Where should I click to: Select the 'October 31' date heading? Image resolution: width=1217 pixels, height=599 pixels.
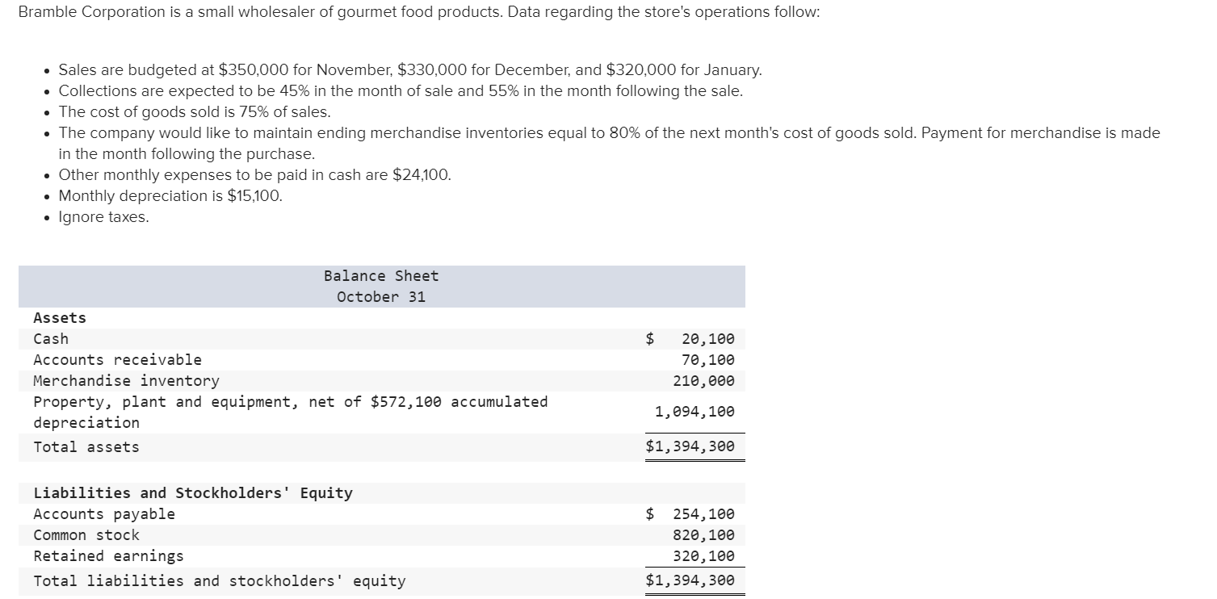click(x=381, y=297)
